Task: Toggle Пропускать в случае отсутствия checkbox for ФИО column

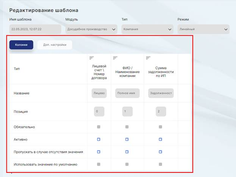Action: pos(127,152)
